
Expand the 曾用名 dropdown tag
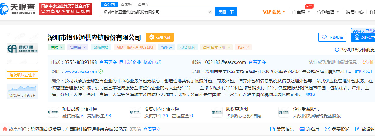[78, 47]
